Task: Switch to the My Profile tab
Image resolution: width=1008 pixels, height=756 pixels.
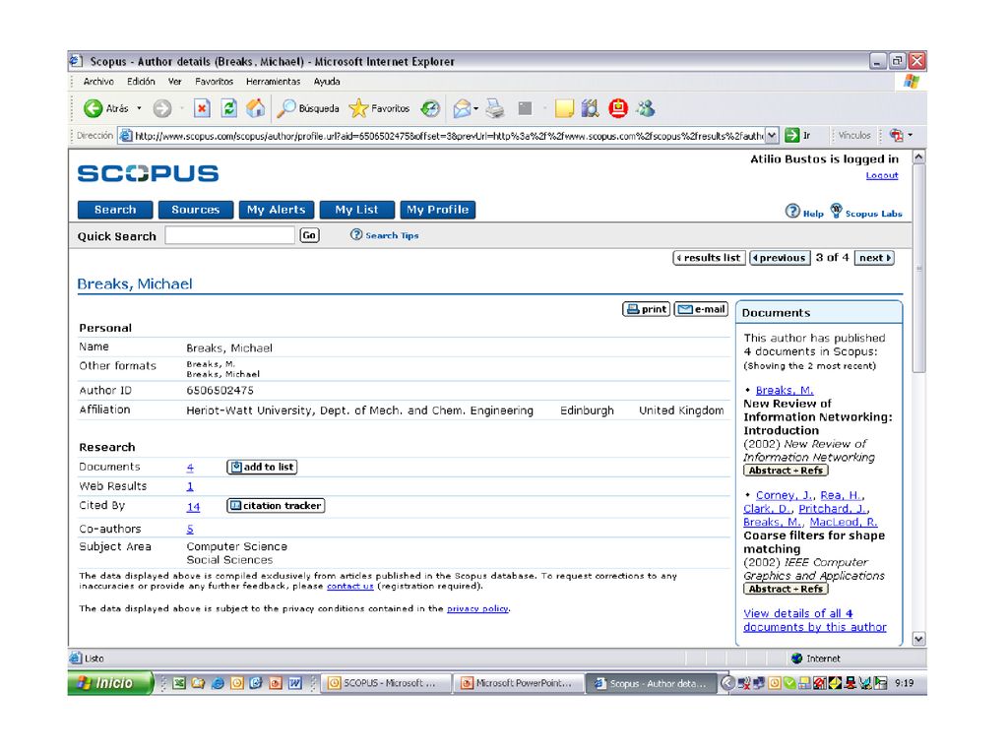Action: click(438, 210)
